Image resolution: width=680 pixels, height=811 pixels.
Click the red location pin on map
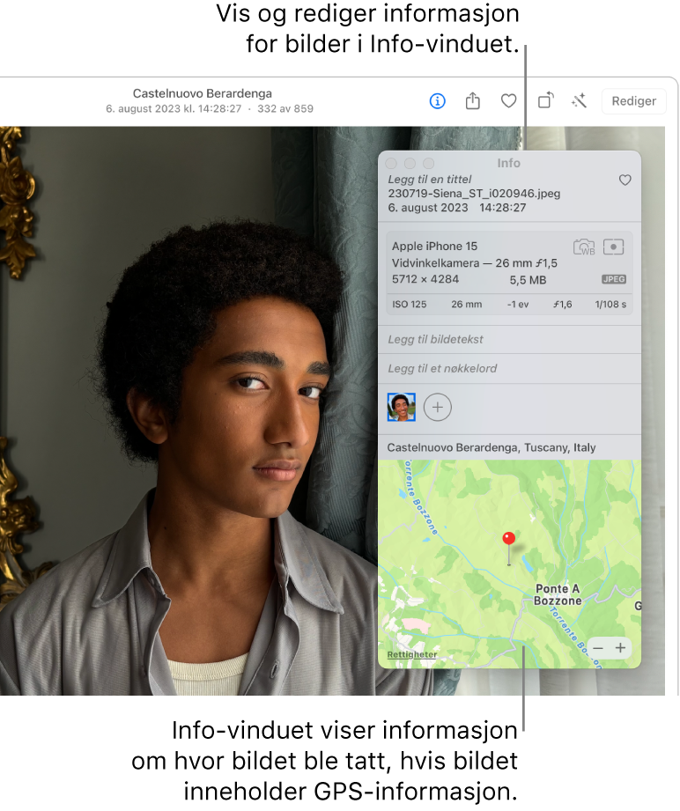point(509,539)
